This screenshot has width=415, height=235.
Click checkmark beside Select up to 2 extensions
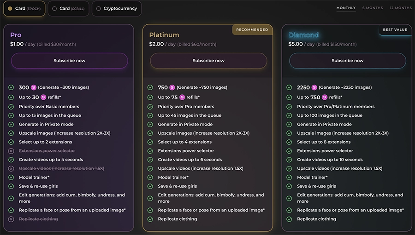point(11,142)
